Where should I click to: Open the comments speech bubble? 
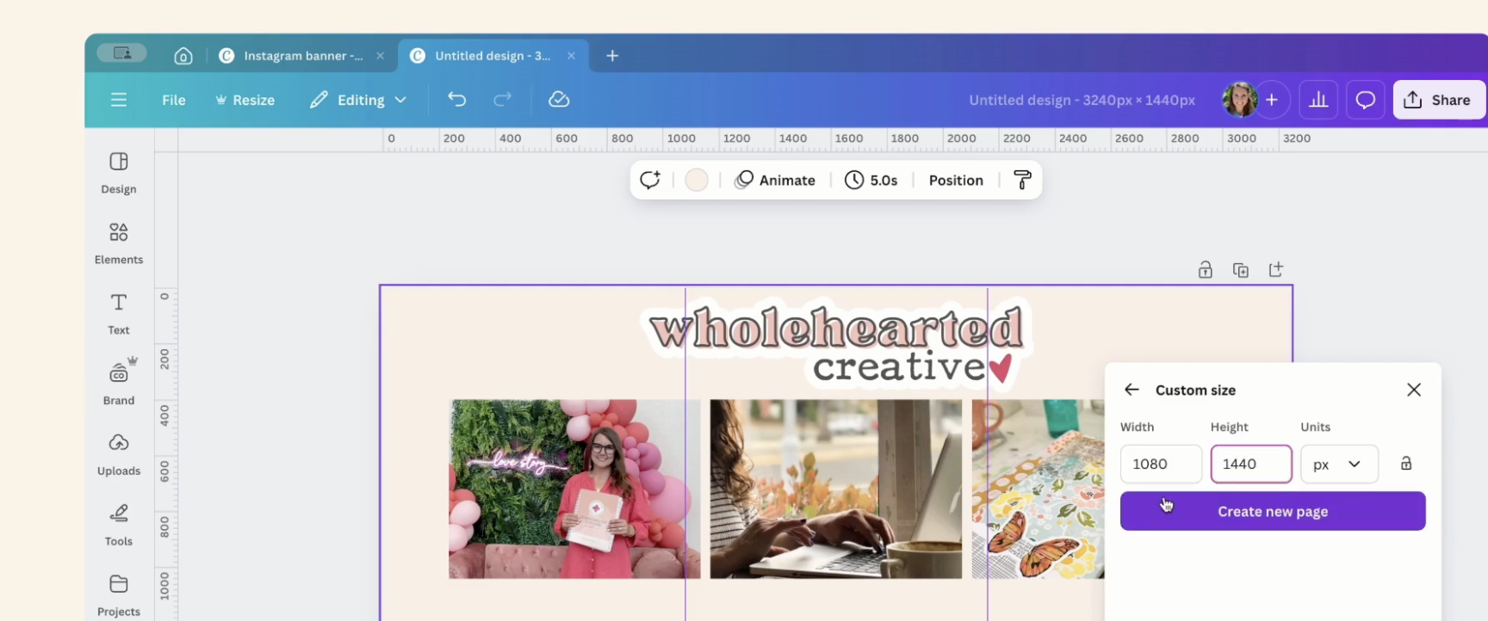point(1366,100)
